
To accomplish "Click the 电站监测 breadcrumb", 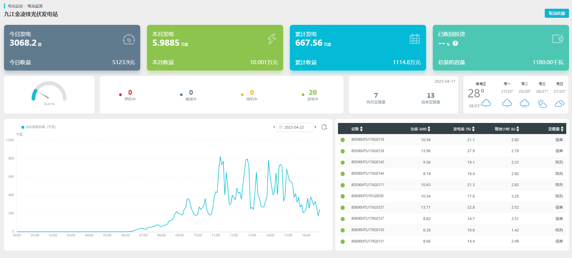I will (35, 6).
